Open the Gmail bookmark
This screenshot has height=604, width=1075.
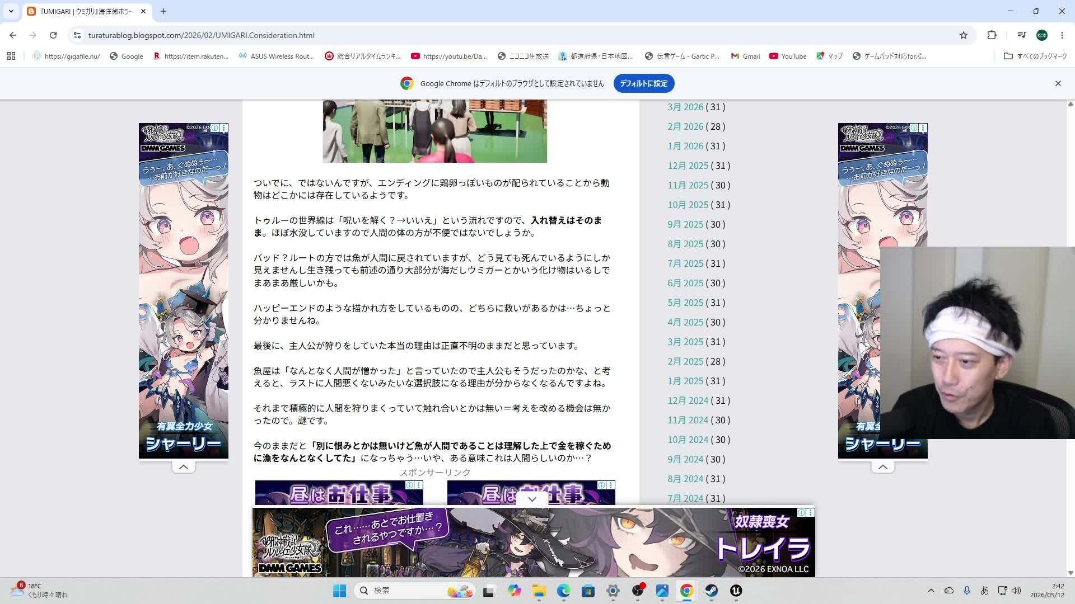click(x=745, y=56)
